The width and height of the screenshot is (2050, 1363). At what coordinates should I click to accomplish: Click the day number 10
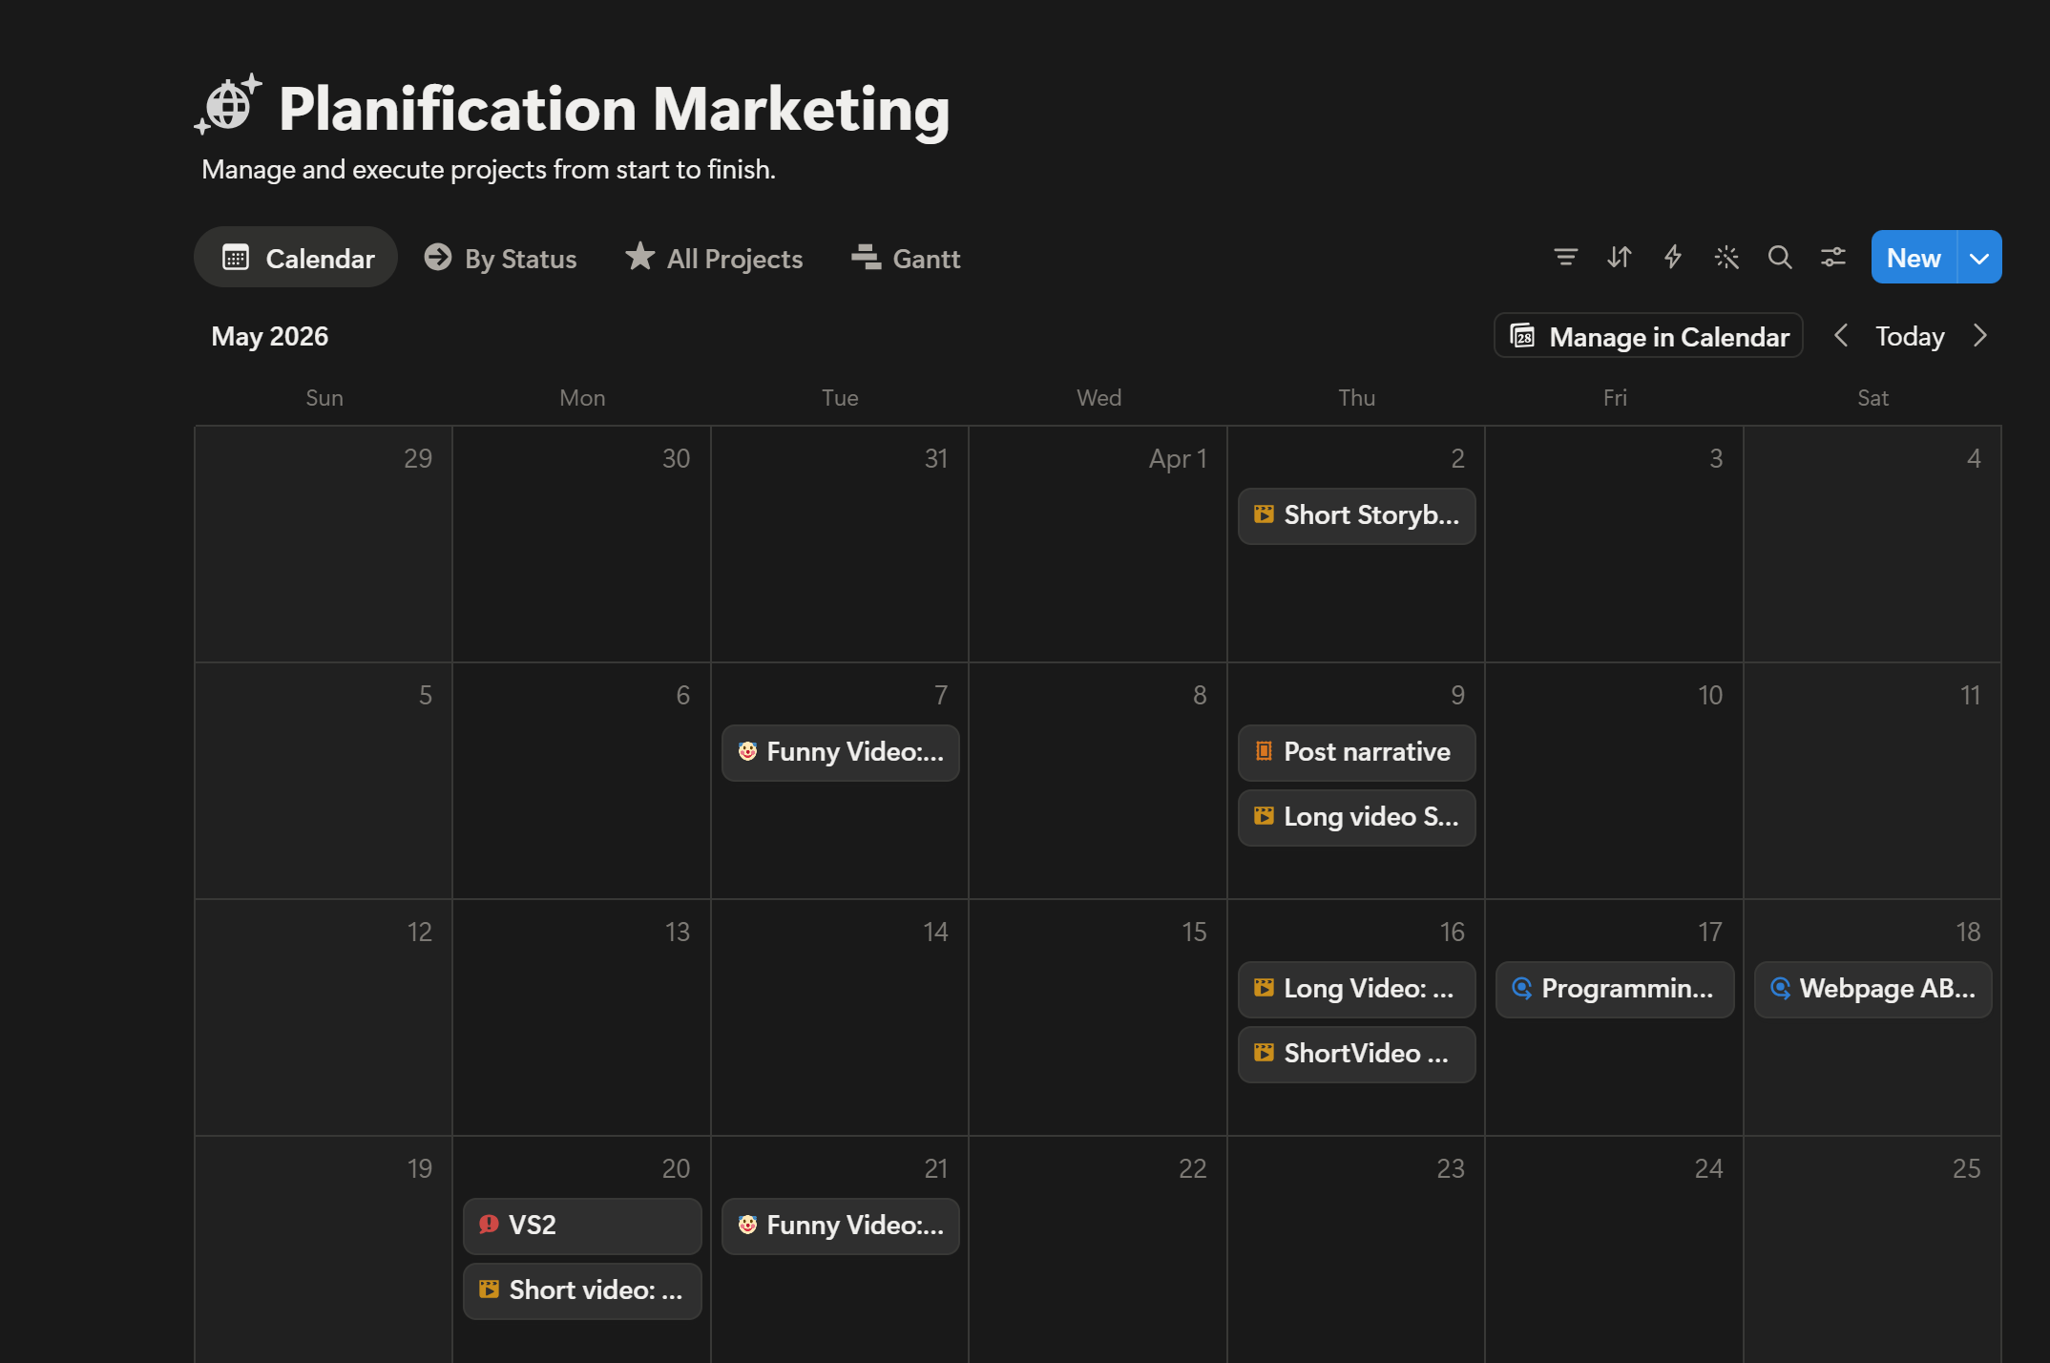[1710, 695]
